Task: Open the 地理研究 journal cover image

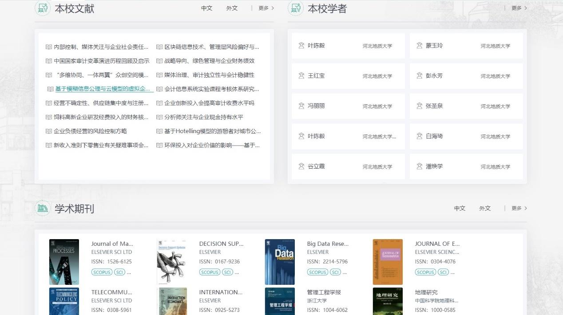Action: 388,302
